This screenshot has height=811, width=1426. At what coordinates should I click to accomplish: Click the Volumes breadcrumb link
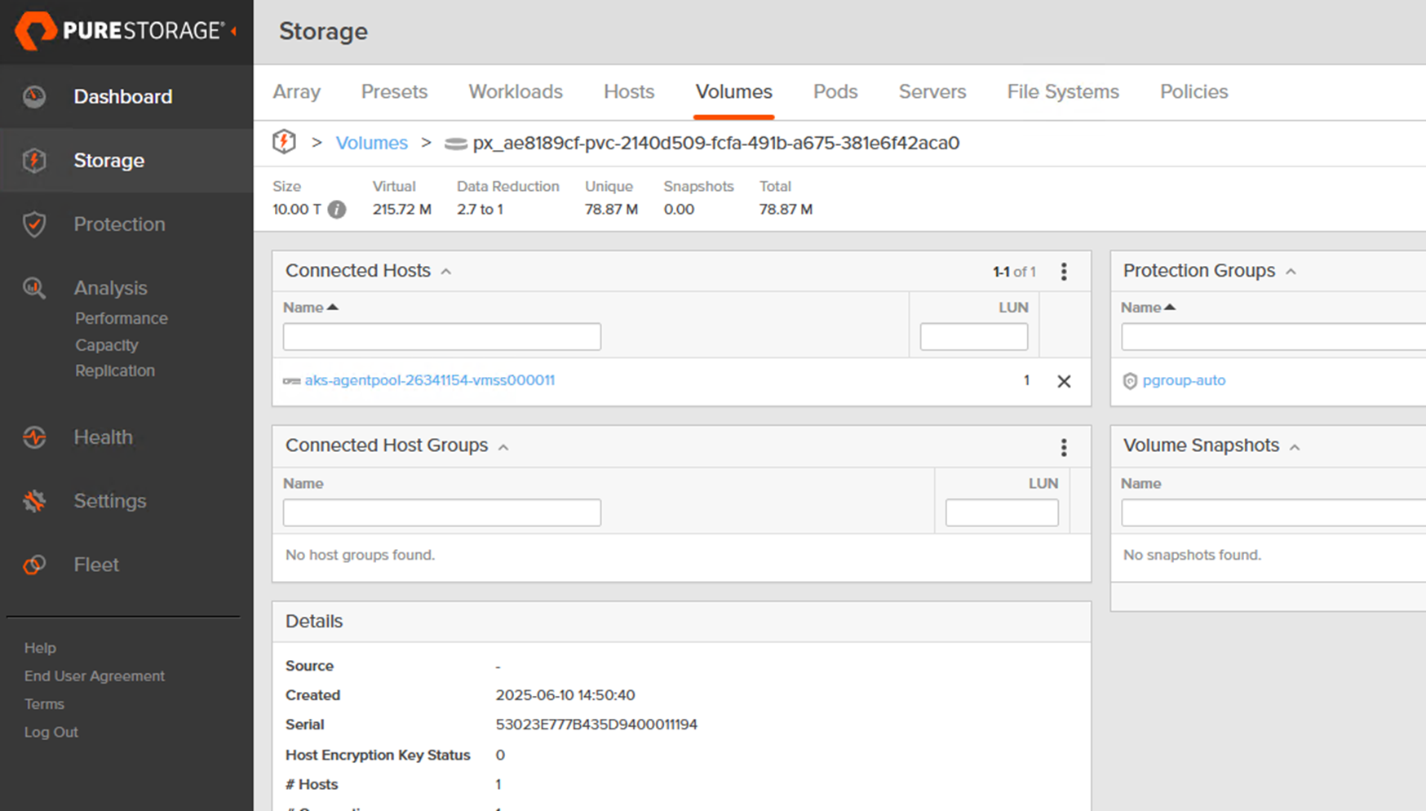pyautogui.click(x=372, y=143)
